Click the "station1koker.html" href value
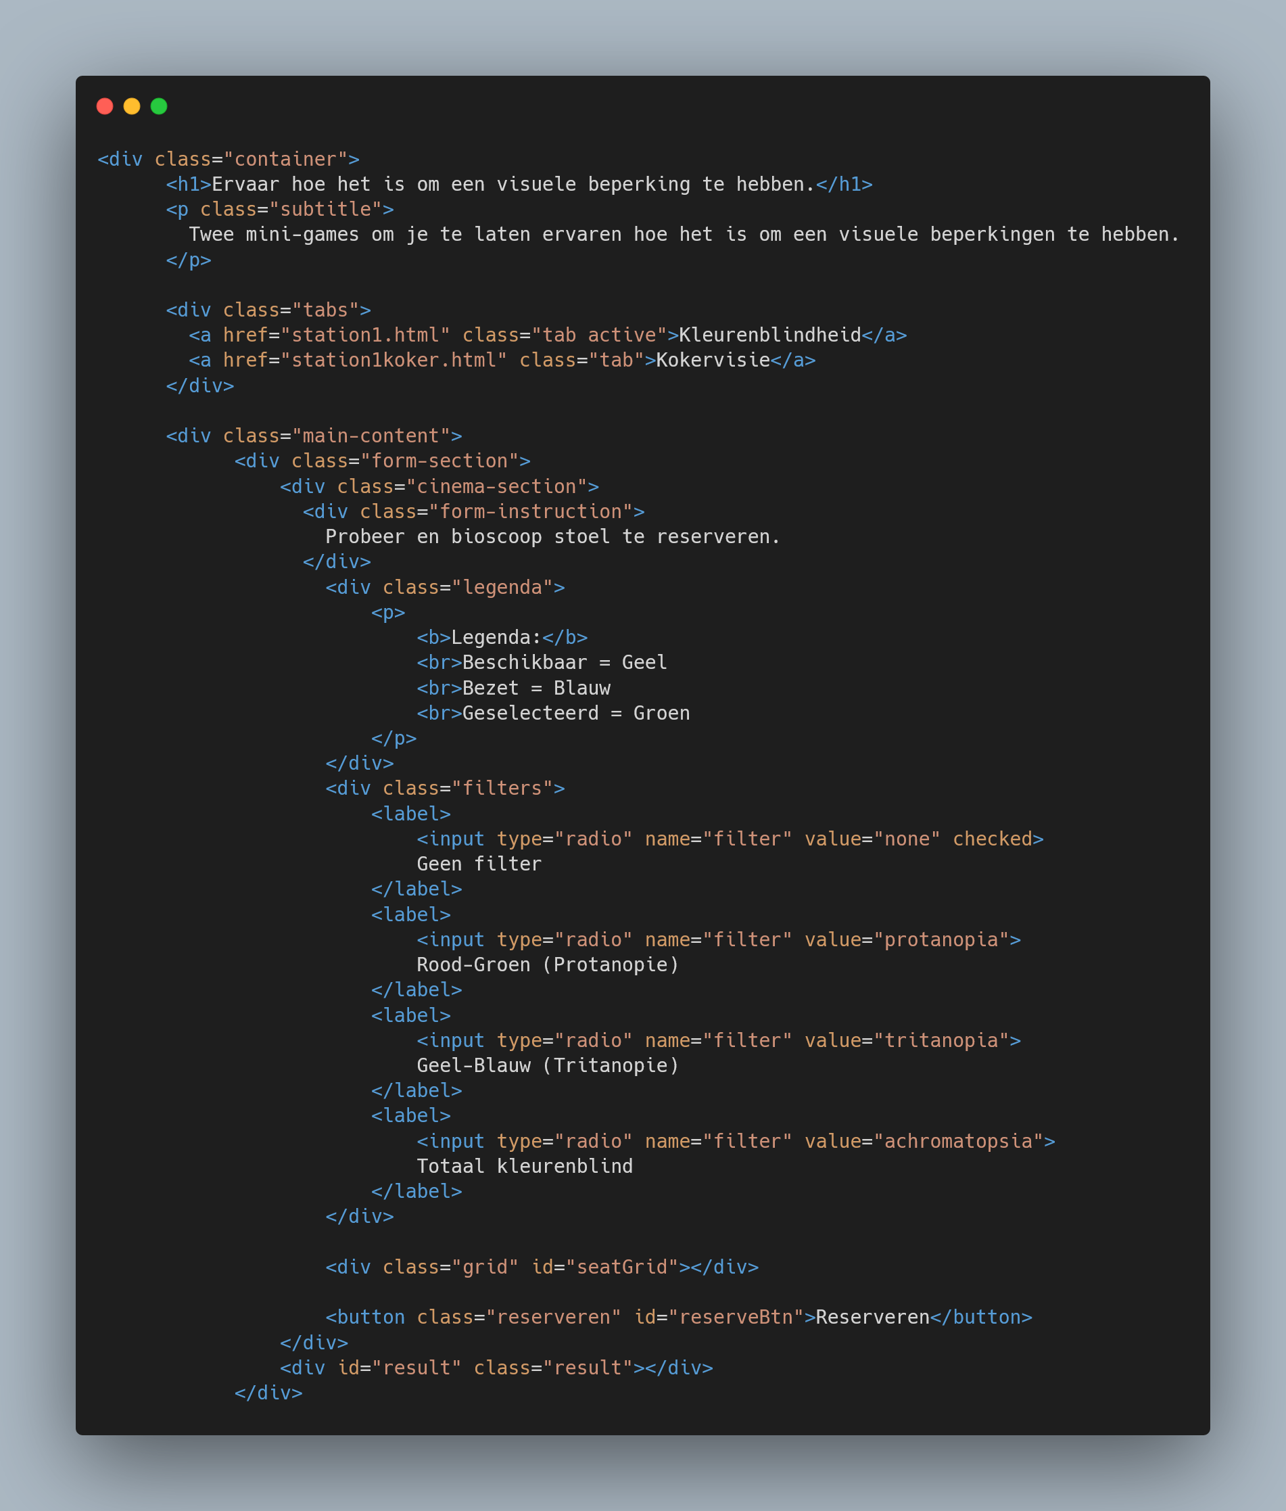Screen dimensions: 1286x1511 click(x=394, y=361)
